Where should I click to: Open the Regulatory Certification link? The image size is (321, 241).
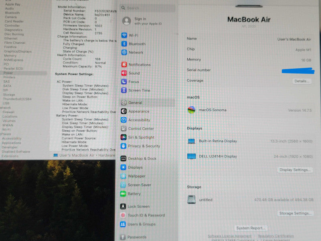[276, 236]
